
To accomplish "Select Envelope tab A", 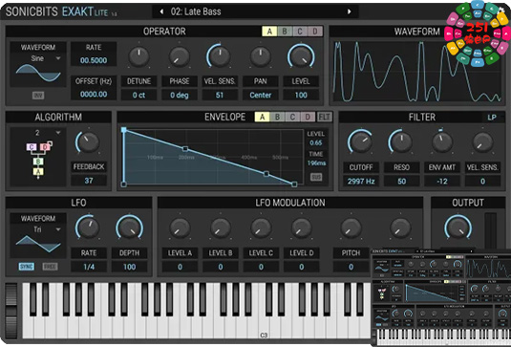I will [263, 117].
